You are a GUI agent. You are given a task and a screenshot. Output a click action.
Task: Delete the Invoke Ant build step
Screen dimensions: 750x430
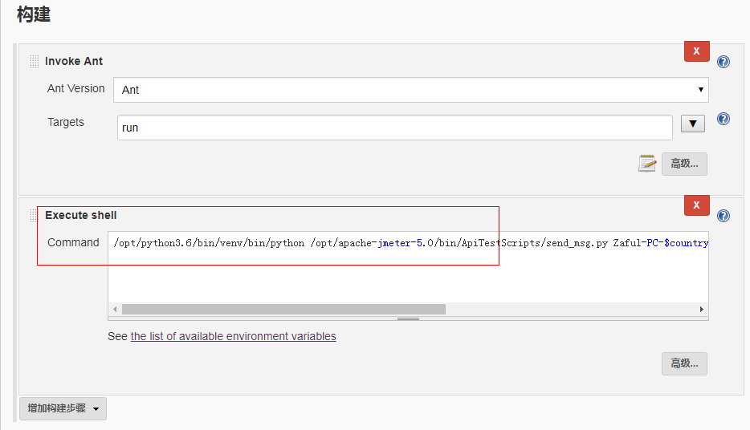pos(696,51)
